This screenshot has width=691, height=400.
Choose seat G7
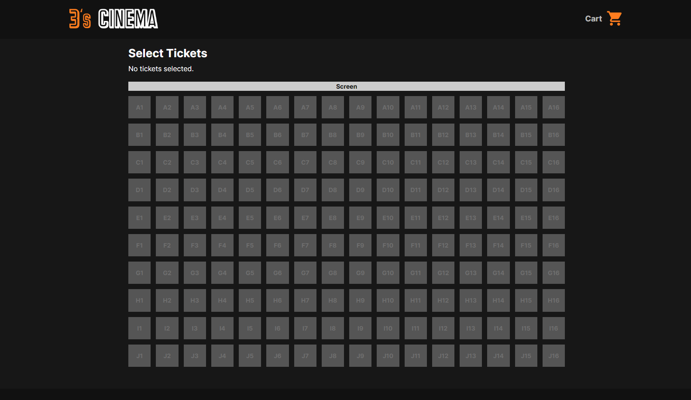click(305, 273)
